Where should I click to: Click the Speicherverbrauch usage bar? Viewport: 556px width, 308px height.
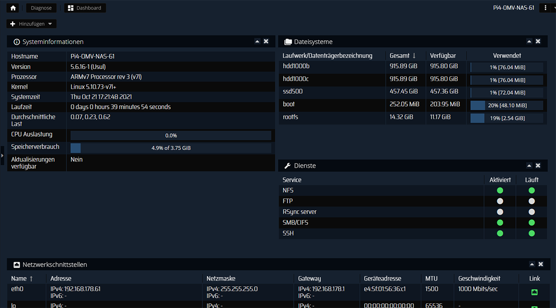coord(171,148)
